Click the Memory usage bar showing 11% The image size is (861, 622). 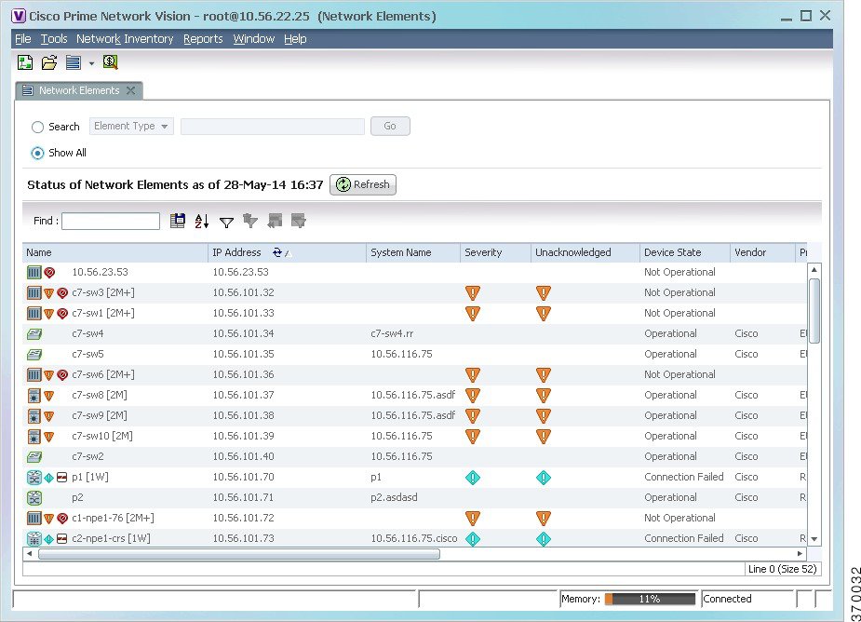650,599
